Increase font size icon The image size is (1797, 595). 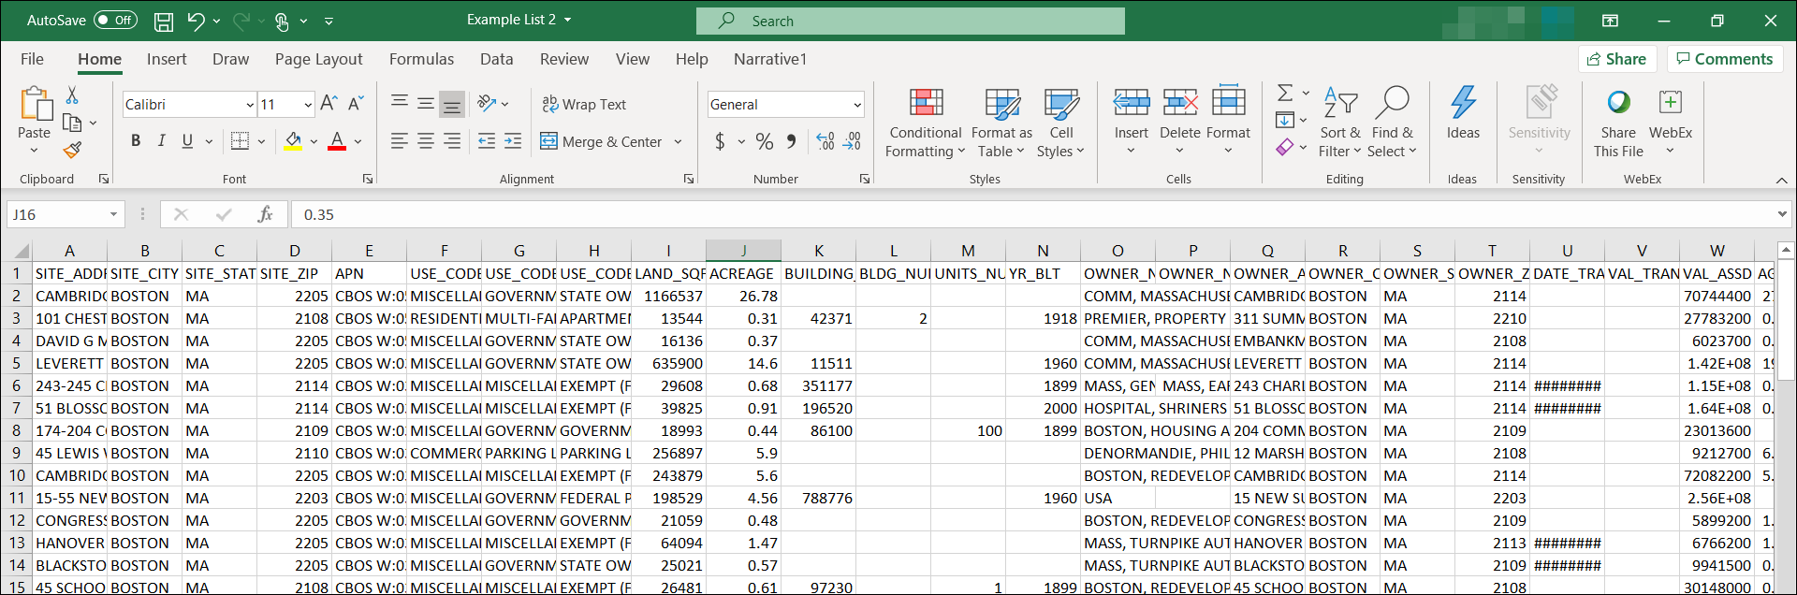coord(329,103)
